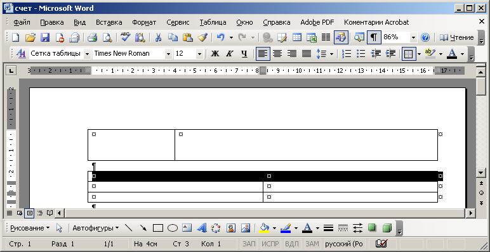The image size is (490, 252).
Task: Insert clip art from the Drawing toolbar
Action: pyautogui.click(x=231, y=228)
